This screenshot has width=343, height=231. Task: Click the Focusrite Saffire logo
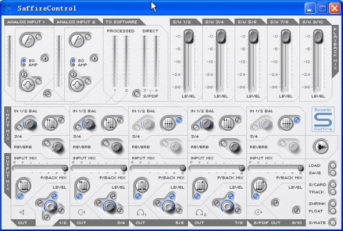pyautogui.click(x=323, y=119)
